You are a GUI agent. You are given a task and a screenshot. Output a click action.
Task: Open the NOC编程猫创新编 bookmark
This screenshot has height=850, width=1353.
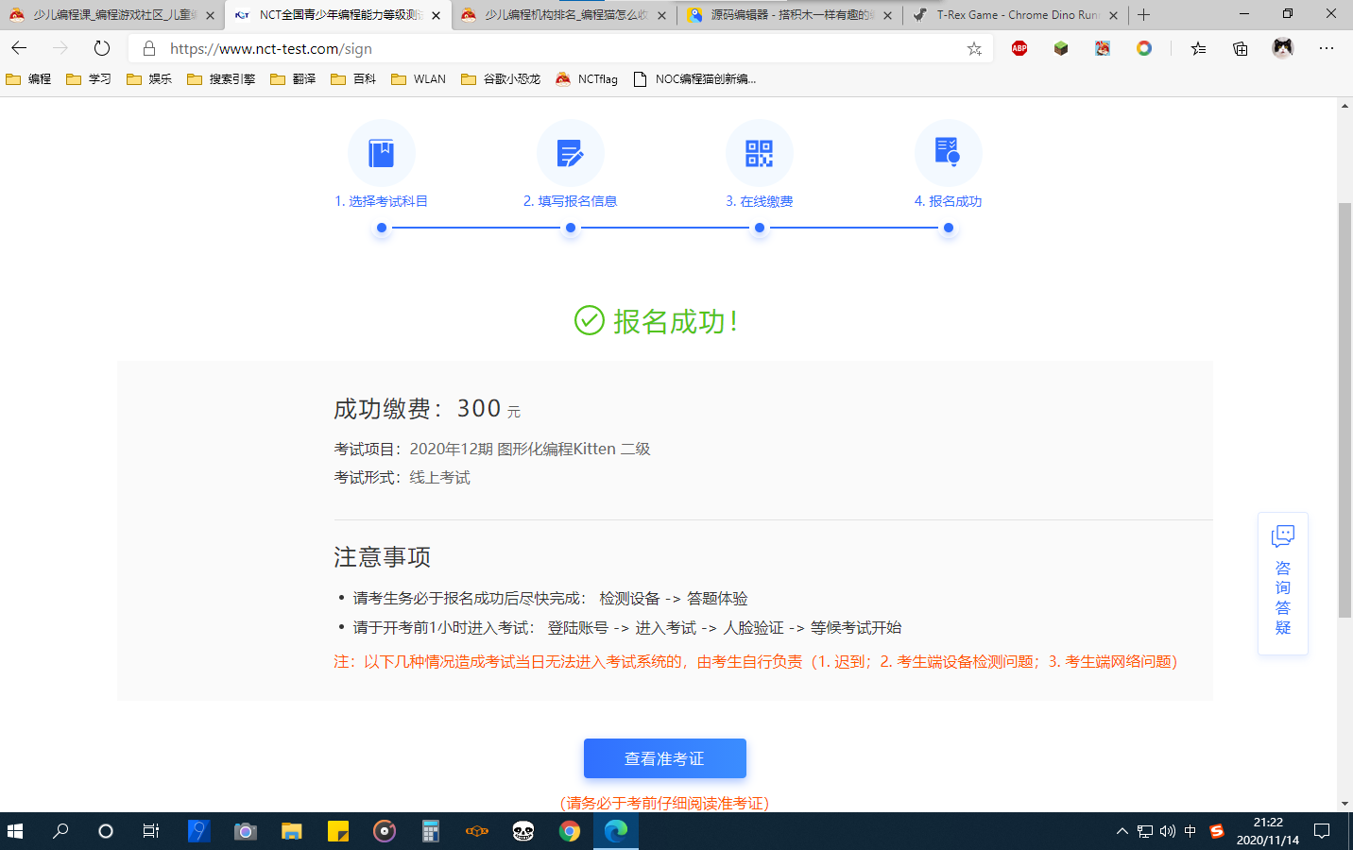(x=694, y=79)
